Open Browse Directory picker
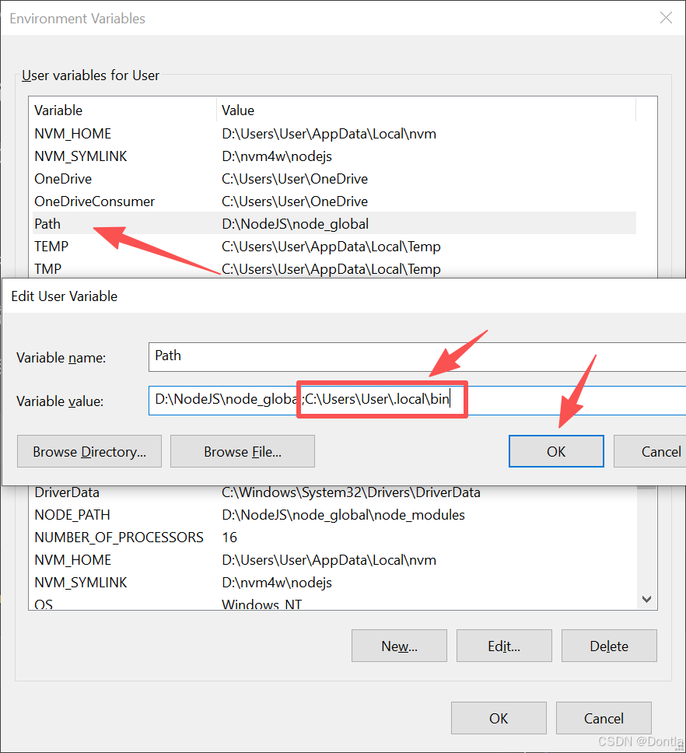Screen dimensions: 686x753 [x=89, y=451]
